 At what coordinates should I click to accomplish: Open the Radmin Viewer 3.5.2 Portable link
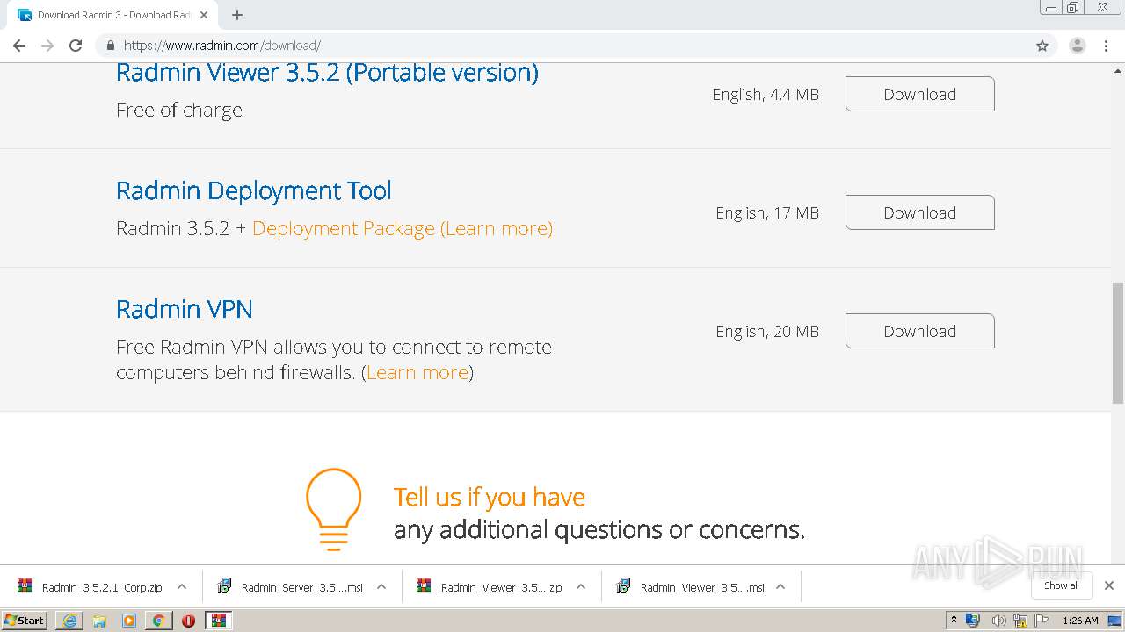pos(327,73)
